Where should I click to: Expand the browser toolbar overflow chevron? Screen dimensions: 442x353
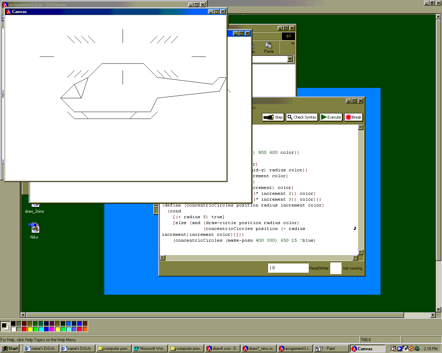click(x=292, y=43)
